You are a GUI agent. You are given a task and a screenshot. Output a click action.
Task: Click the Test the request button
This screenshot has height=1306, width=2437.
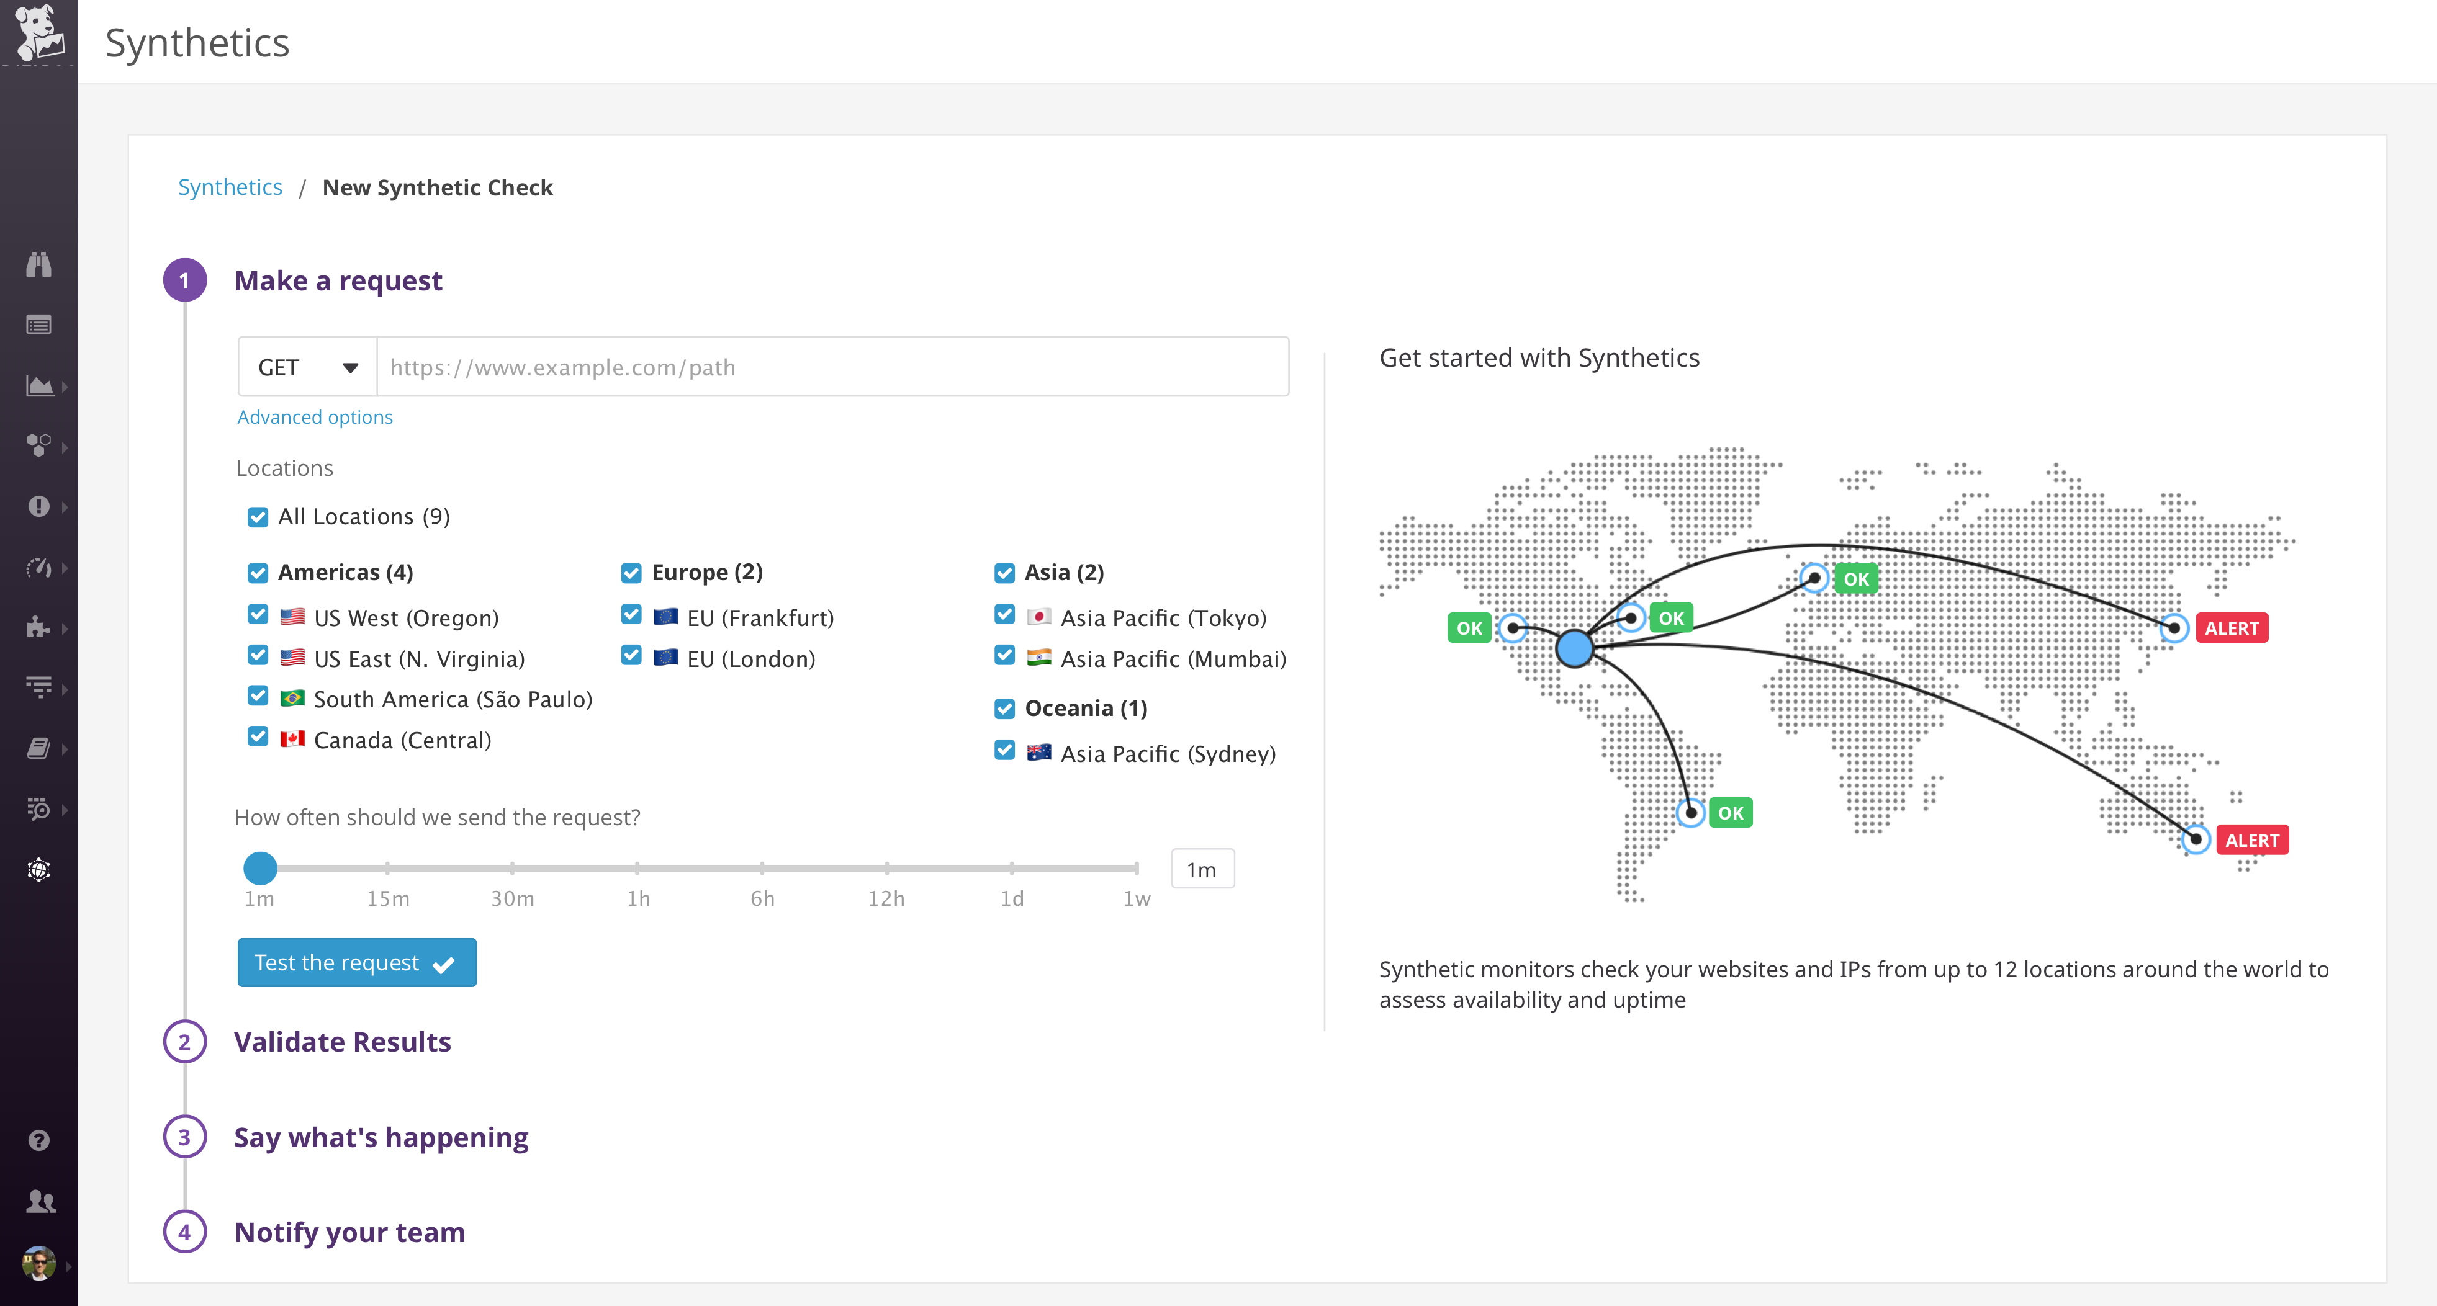tap(357, 962)
